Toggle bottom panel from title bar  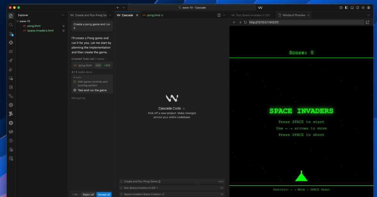(x=352, y=8)
